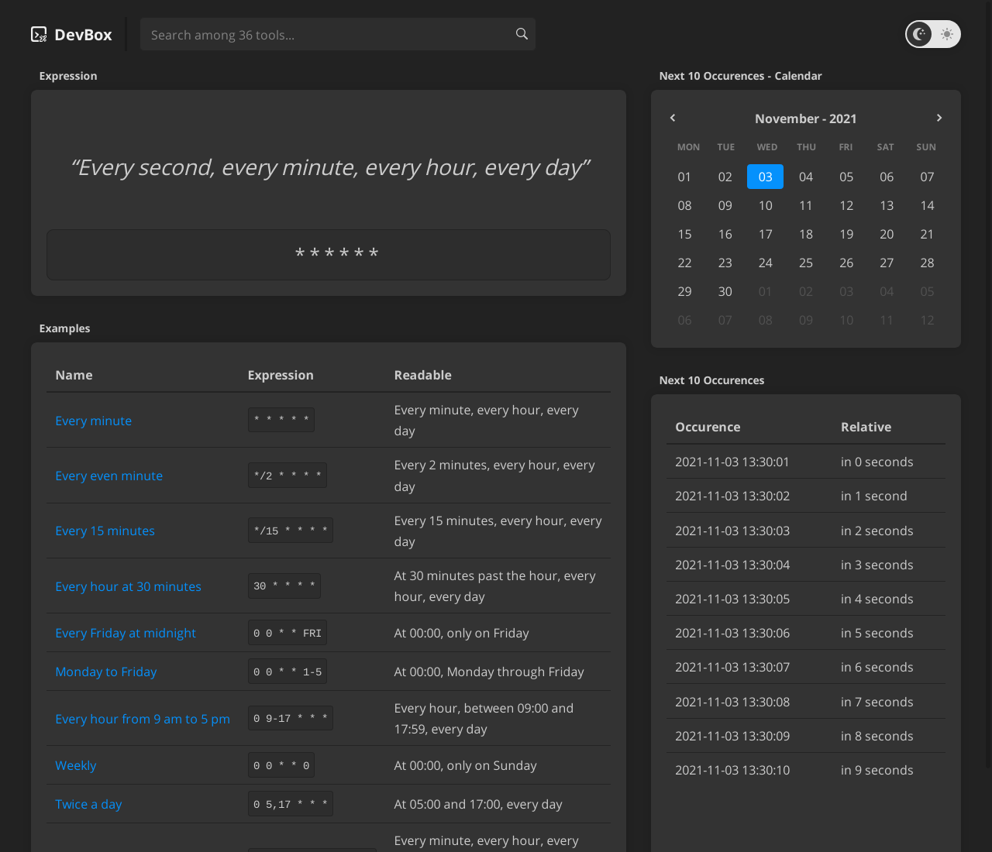Click the DevBox logo icon
Screen dimensions: 992x852
click(x=39, y=34)
